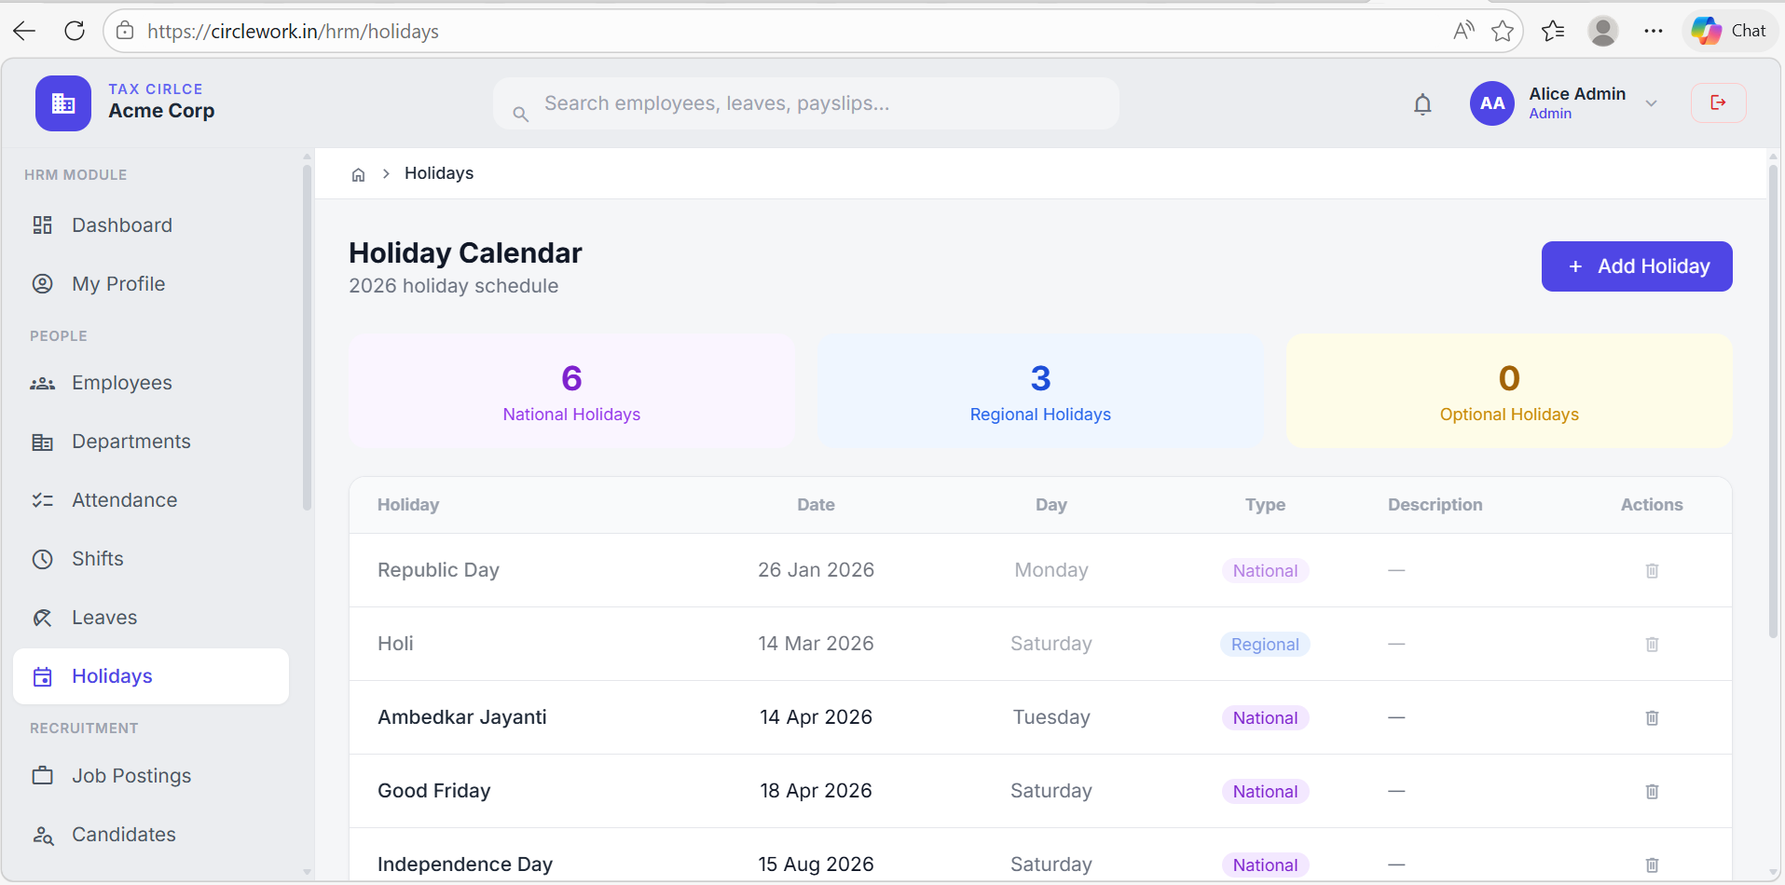Image resolution: width=1785 pixels, height=885 pixels.
Task: Click the employee search field
Action: [x=807, y=103]
